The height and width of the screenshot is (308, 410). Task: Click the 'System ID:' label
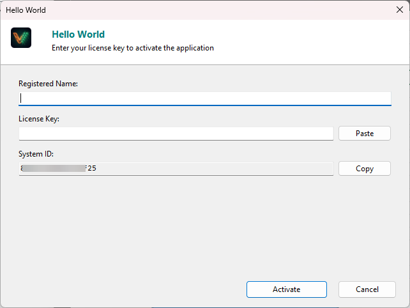click(x=36, y=154)
